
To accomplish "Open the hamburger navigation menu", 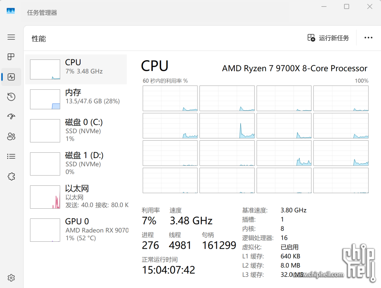I will pos(11,37).
